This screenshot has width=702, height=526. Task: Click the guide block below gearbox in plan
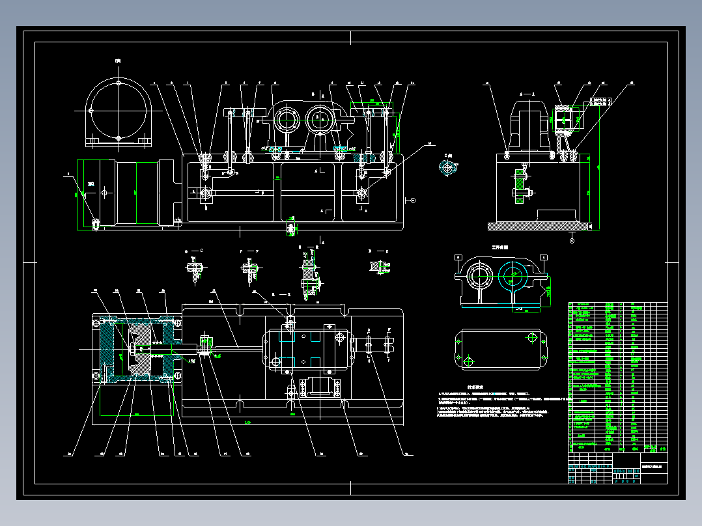pos(319,387)
